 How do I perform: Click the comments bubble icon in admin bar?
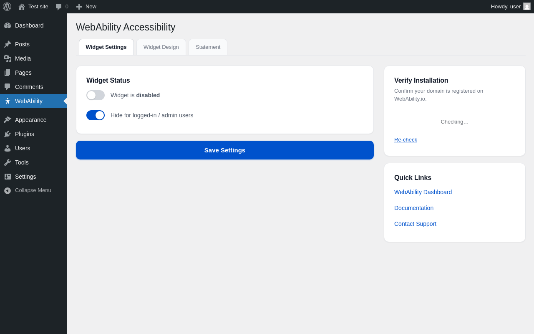(x=59, y=7)
